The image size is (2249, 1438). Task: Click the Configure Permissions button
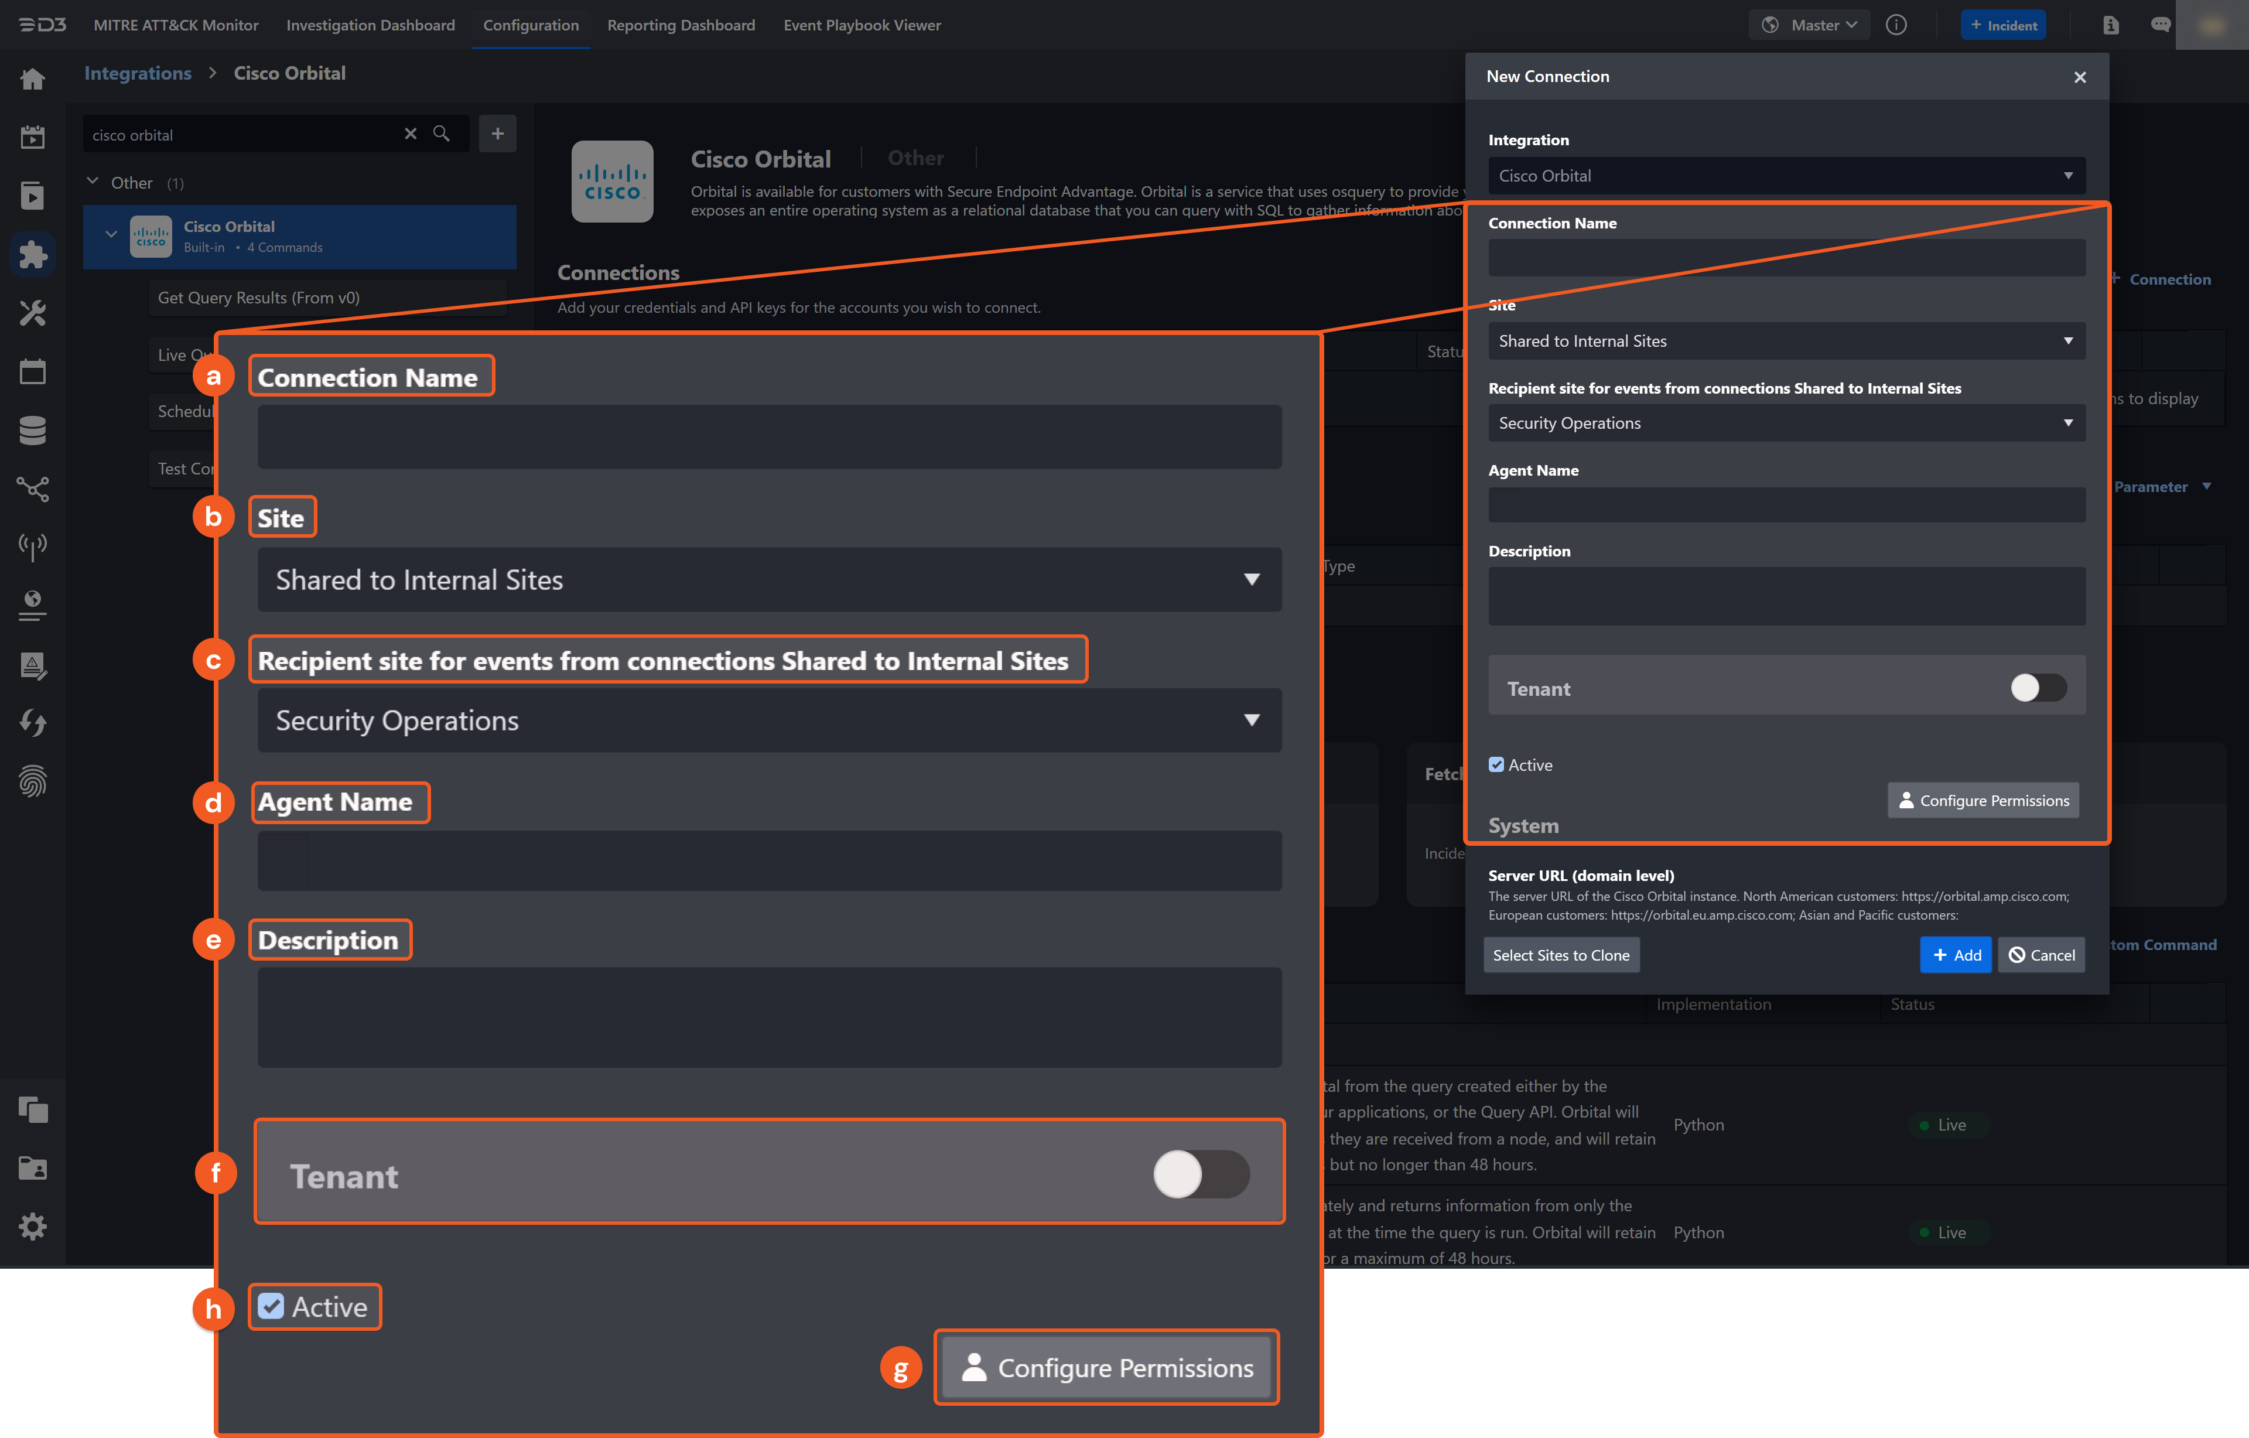coord(1107,1367)
